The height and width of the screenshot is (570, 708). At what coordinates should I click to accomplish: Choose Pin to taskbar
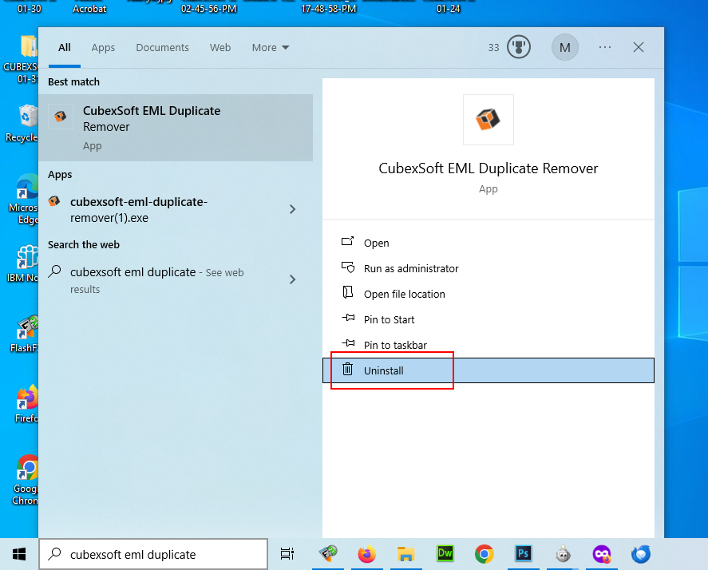tap(488, 345)
